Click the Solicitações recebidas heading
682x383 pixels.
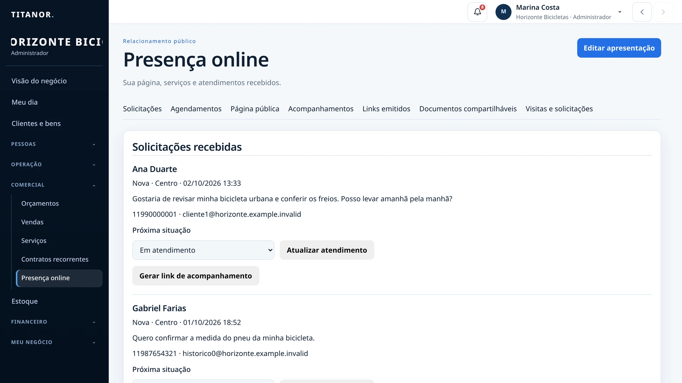[x=187, y=147]
